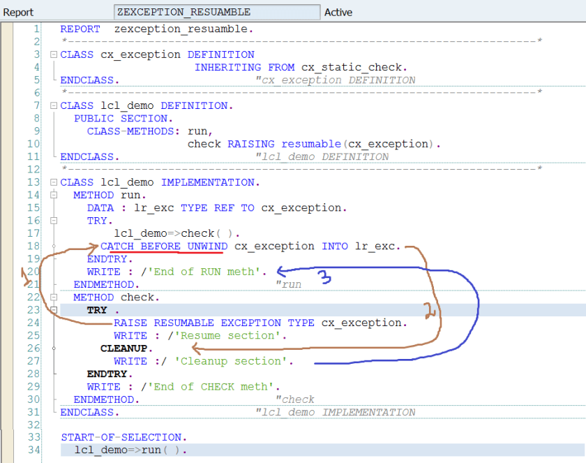Click the REPORT zexception_resuamble statement
The height and width of the screenshot is (463, 586).
pos(157,29)
